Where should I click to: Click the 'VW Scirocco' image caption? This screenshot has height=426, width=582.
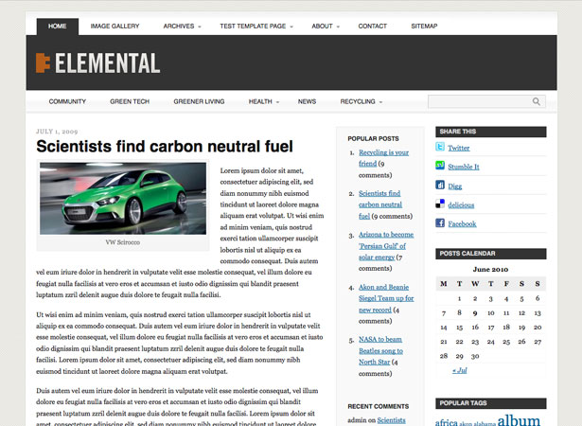point(123,242)
